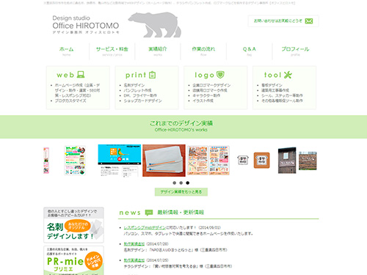Select the second carousel pagination dot
367x275 pixels.
(x=181, y=183)
